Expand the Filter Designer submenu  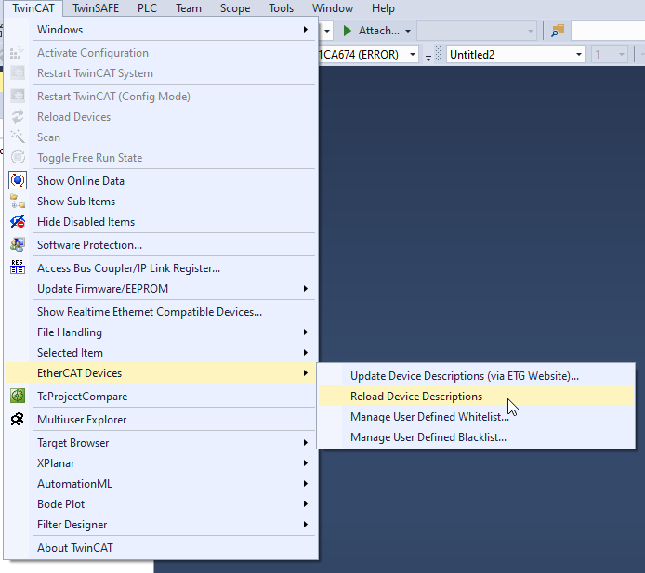point(162,524)
